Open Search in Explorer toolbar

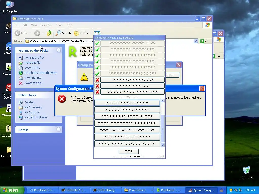63,33
